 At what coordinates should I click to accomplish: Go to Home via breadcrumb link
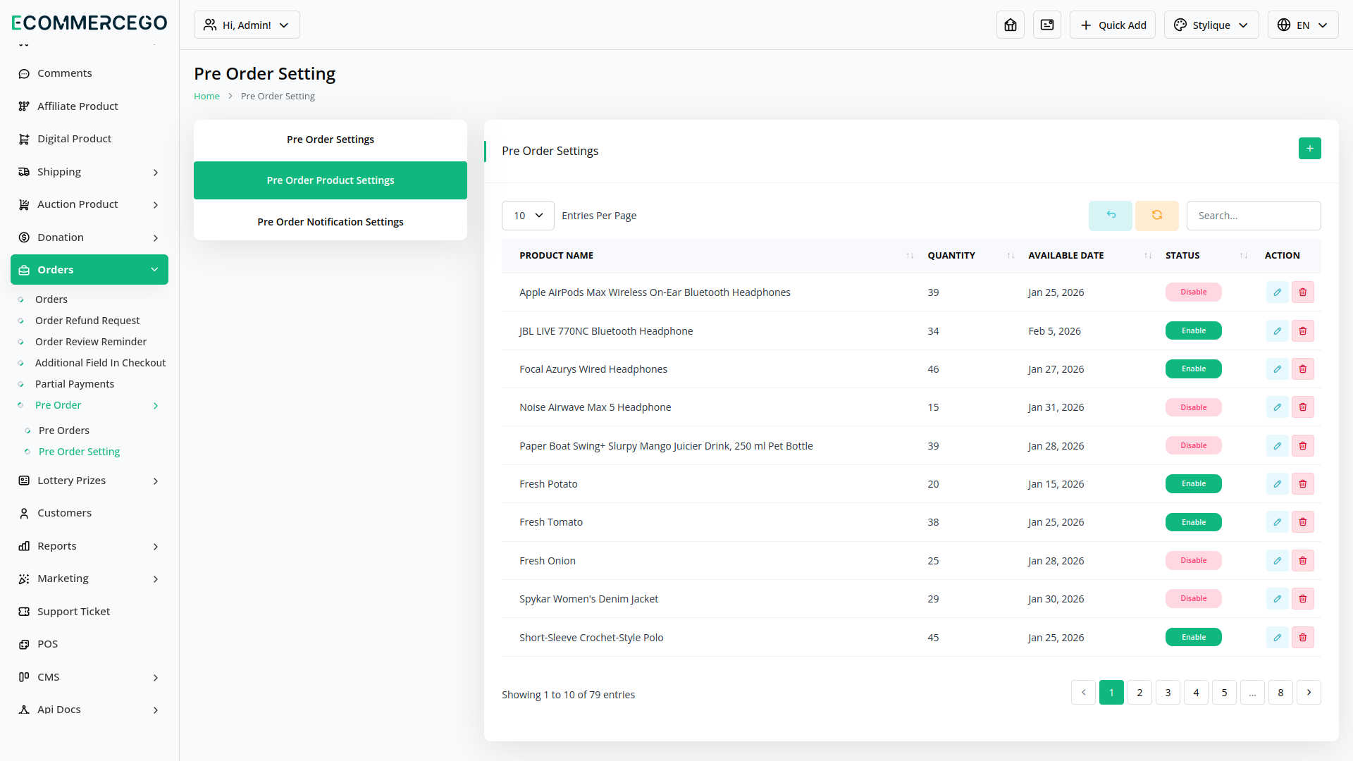[206, 97]
